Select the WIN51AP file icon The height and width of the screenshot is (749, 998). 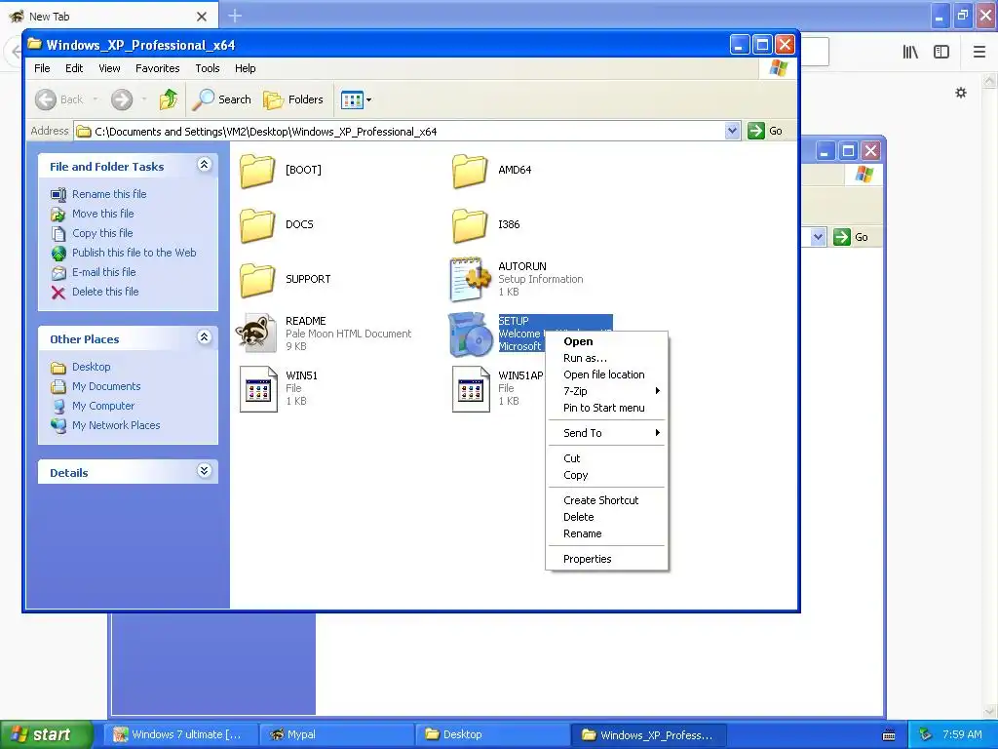click(471, 388)
